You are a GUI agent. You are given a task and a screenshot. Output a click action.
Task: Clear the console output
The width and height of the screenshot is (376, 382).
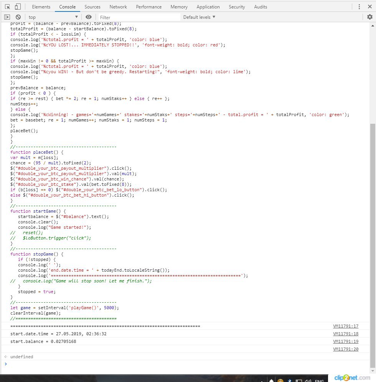point(18,17)
